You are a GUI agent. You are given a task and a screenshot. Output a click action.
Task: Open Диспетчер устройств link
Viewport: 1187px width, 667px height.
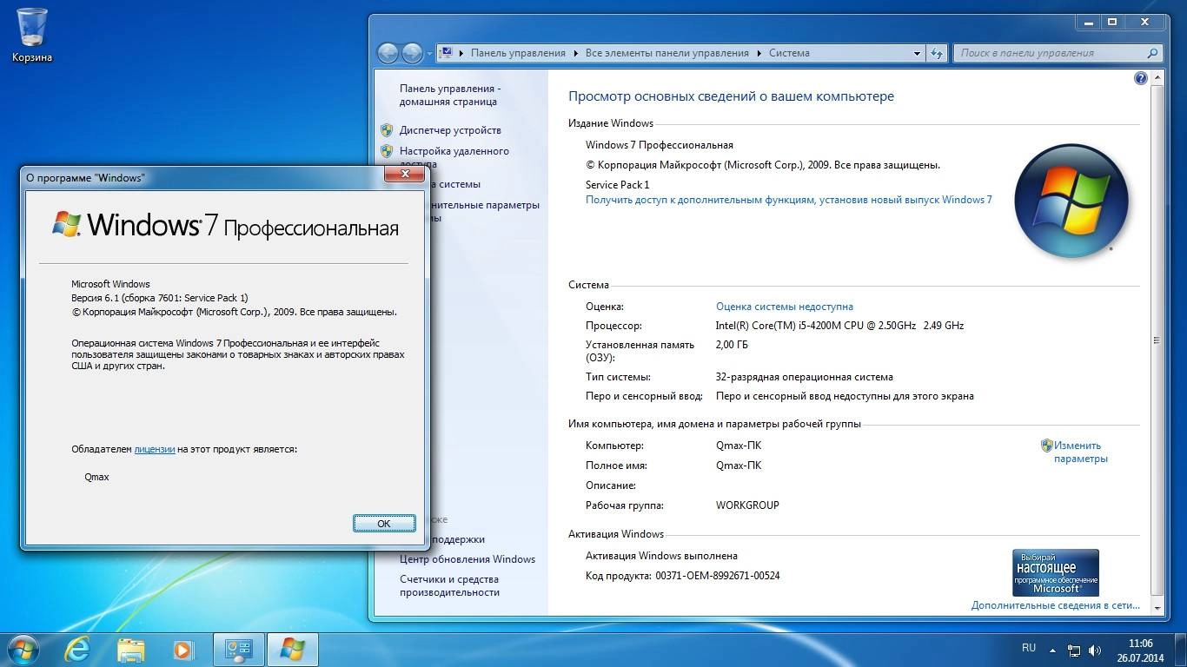pyautogui.click(x=450, y=130)
